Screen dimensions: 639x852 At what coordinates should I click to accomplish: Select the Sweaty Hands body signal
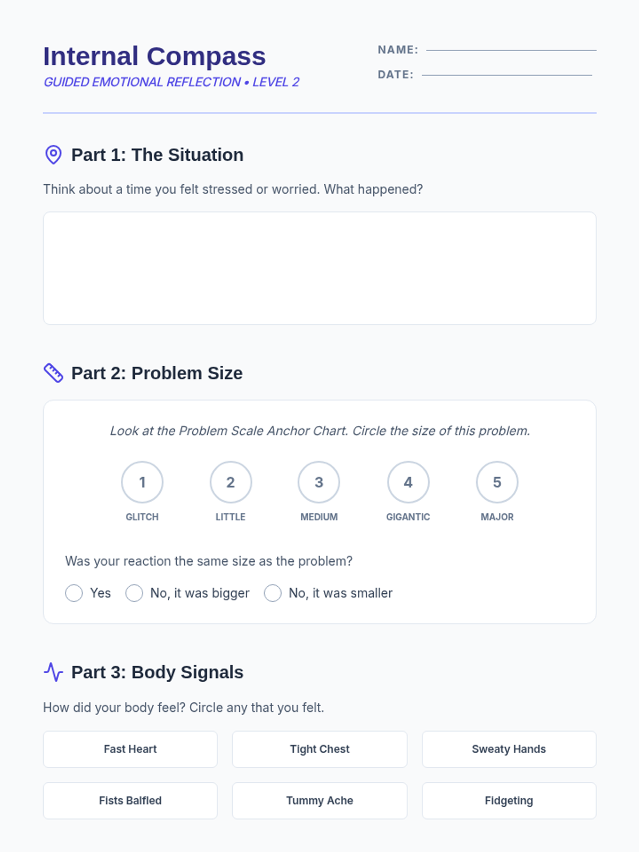click(x=509, y=749)
